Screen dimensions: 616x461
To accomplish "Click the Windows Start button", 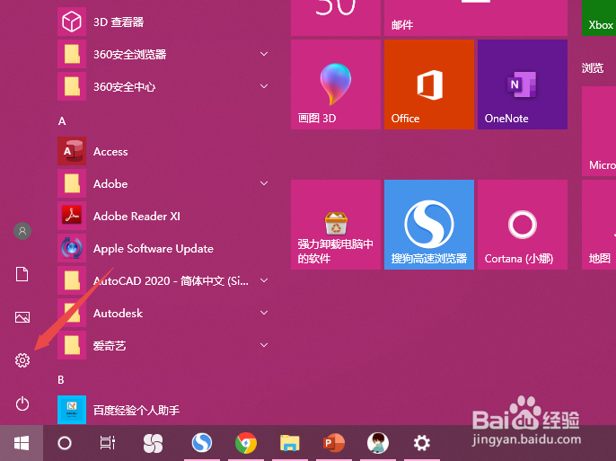I will tap(22, 443).
